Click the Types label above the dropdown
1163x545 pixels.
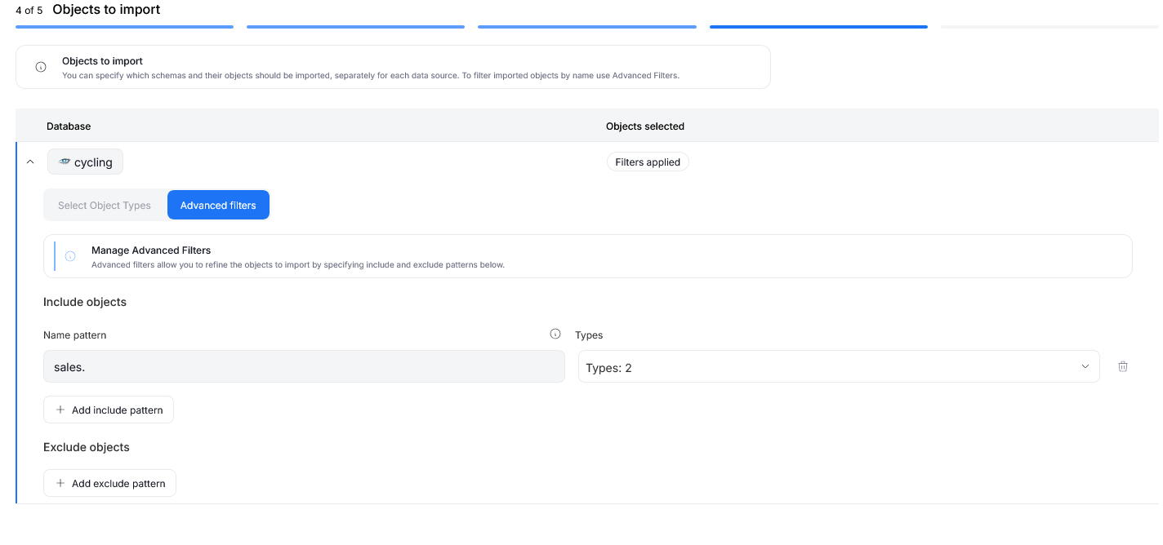tap(589, 335)
